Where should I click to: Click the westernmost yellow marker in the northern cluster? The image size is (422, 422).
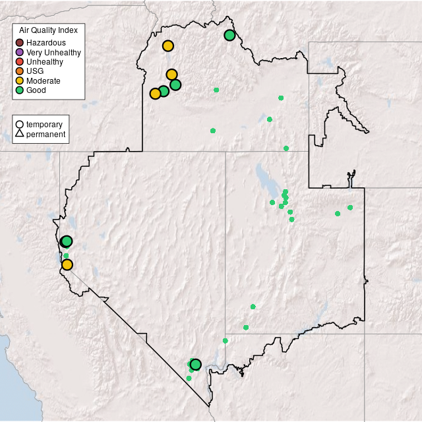[x=155, y=94]
